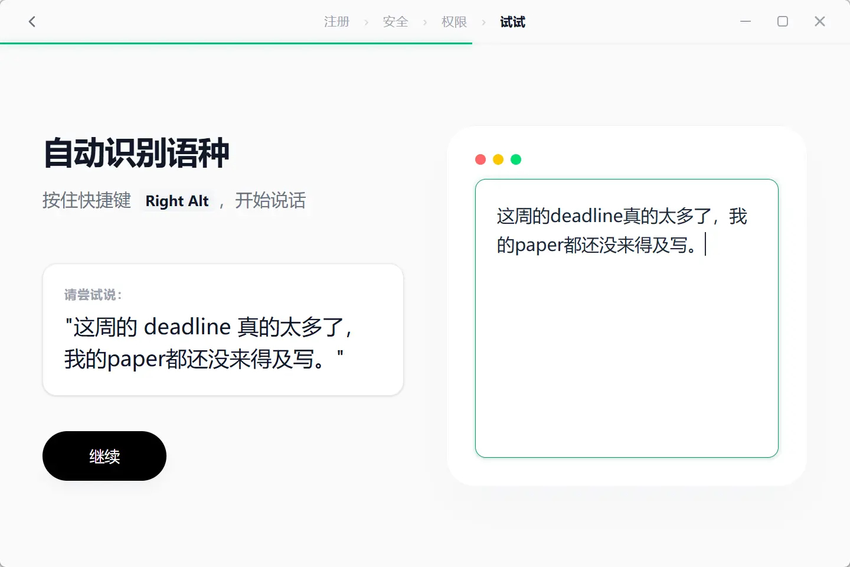Viewport: 850px width, 567px height.
Task: Click the yellow dot in the demo window
Action: pyautogui.click(x=498, y=159)
